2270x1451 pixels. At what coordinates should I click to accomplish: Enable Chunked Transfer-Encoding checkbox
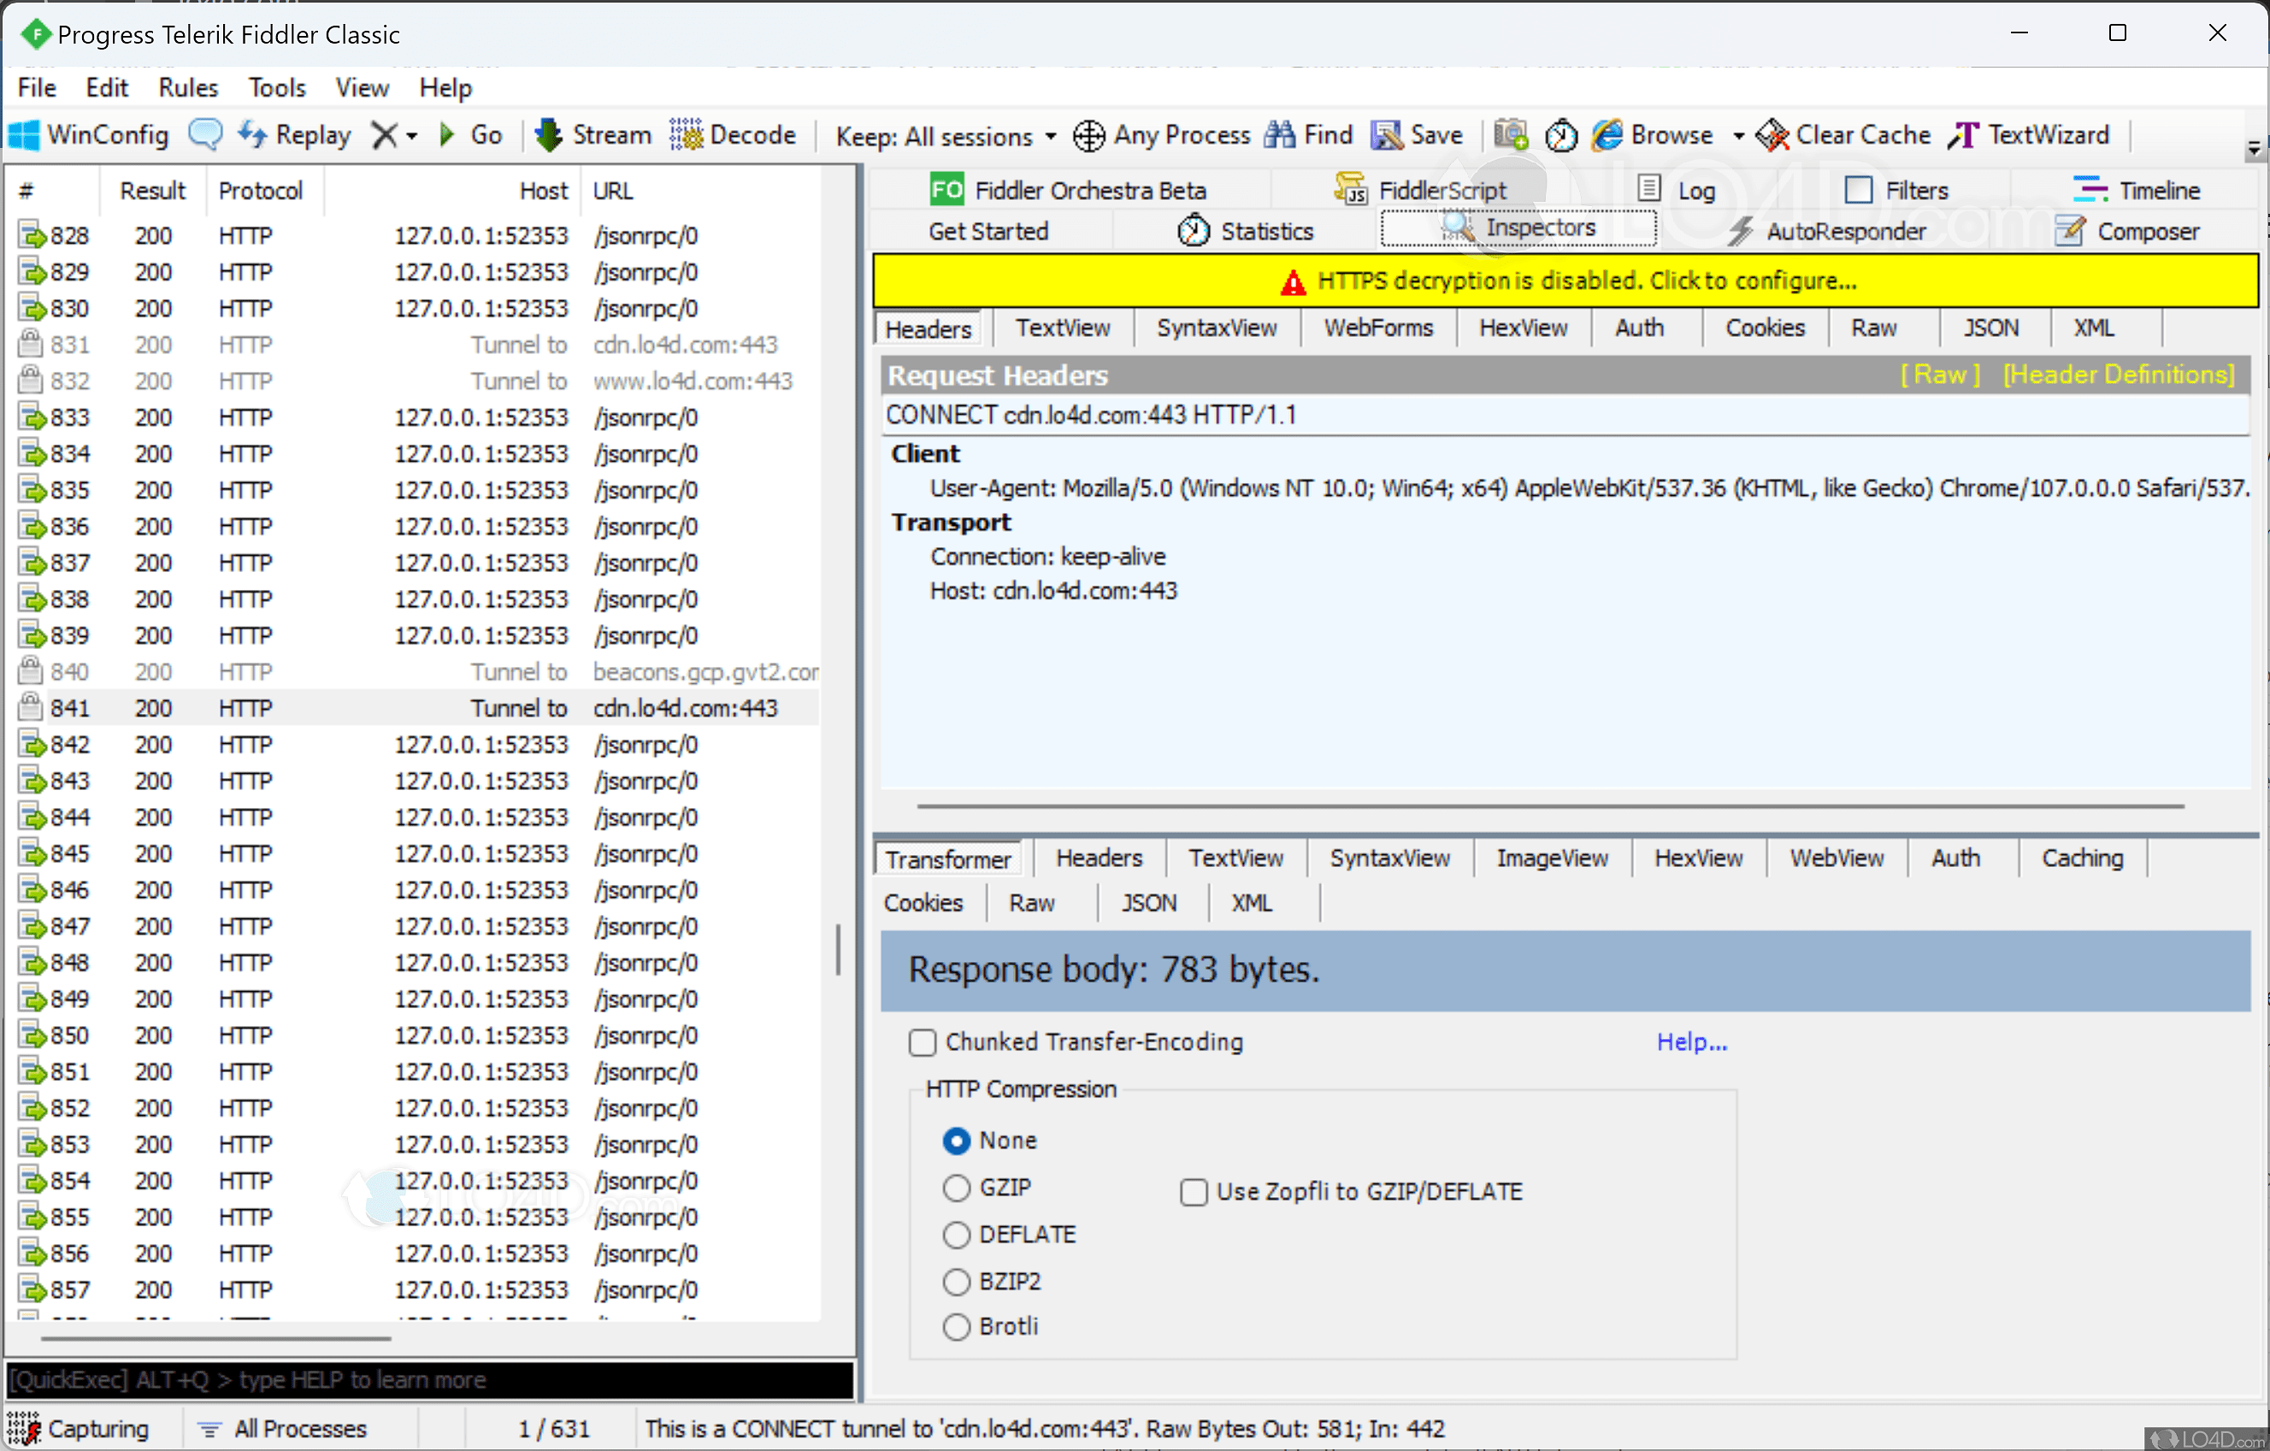pyautogui.click(x=922, y=1043)
